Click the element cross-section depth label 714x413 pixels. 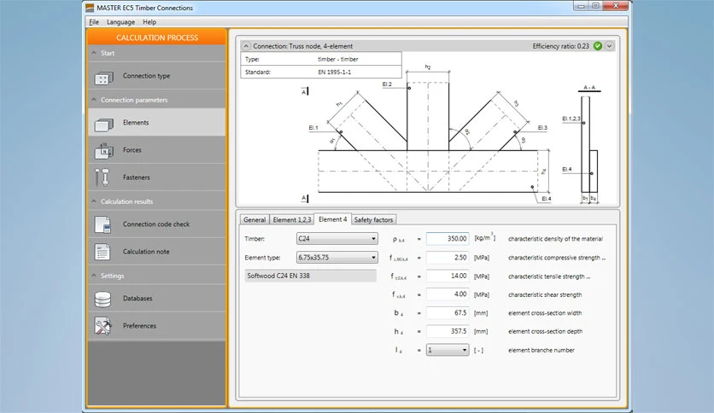(x=545, y=331)
